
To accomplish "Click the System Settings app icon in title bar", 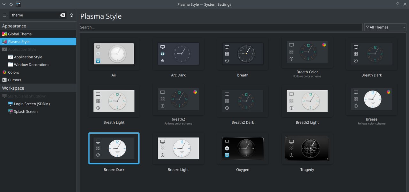I will click(18, 4).
